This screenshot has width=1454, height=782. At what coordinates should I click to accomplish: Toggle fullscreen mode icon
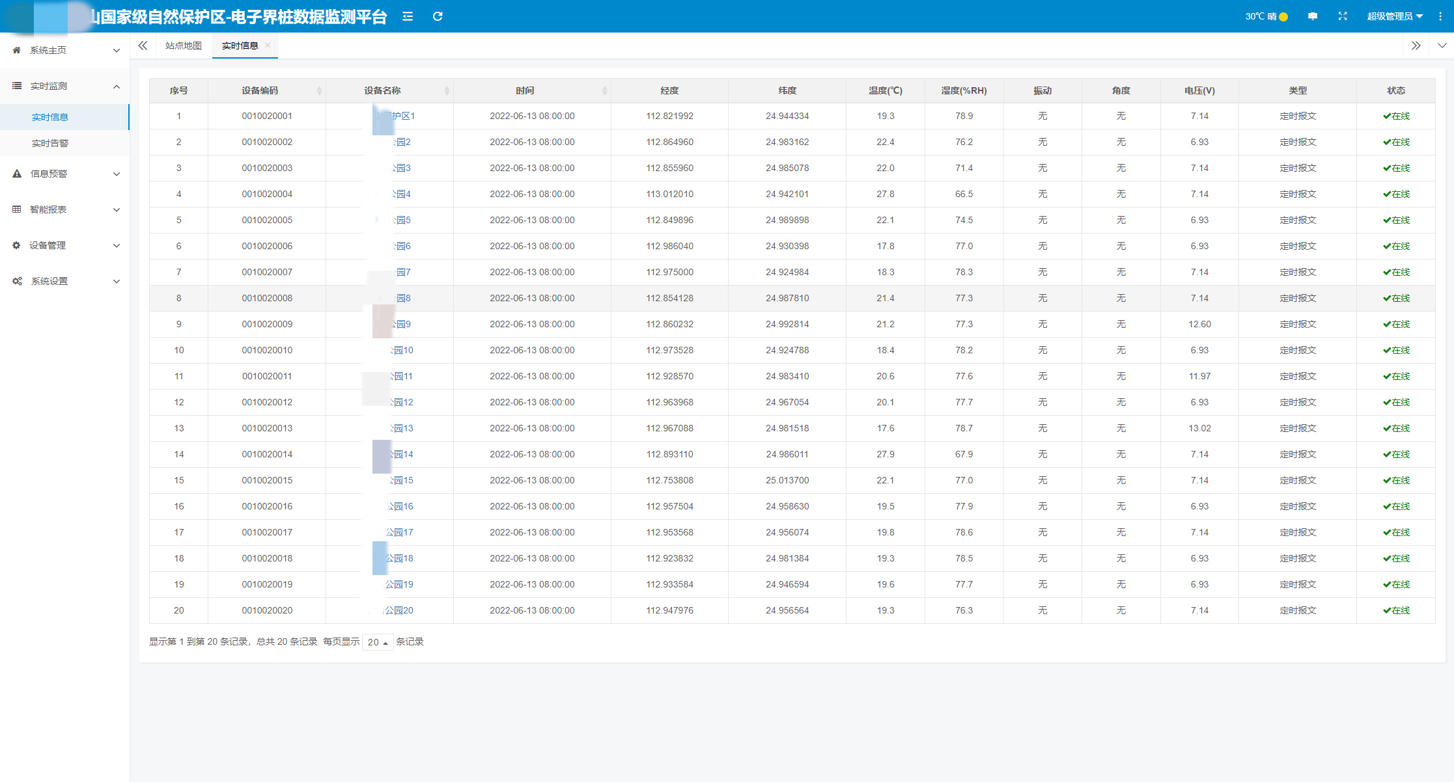click(x=1342, y=16)
